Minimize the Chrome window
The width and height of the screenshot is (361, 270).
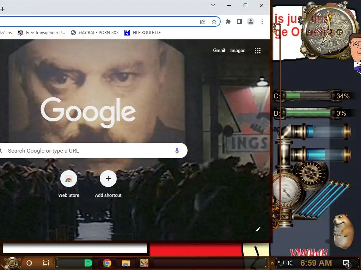tap(229, 5)
